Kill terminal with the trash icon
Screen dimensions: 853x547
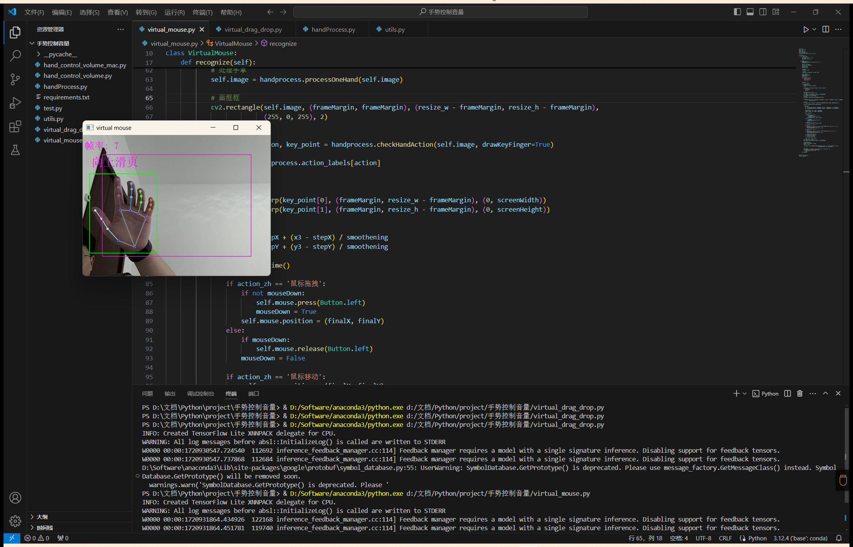pyautogui.click(x=800, y=394)
